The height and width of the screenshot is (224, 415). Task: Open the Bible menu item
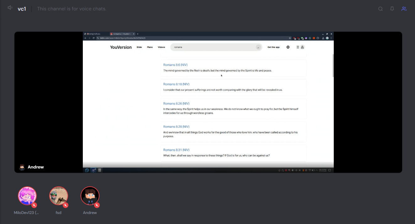pos(139,47)
